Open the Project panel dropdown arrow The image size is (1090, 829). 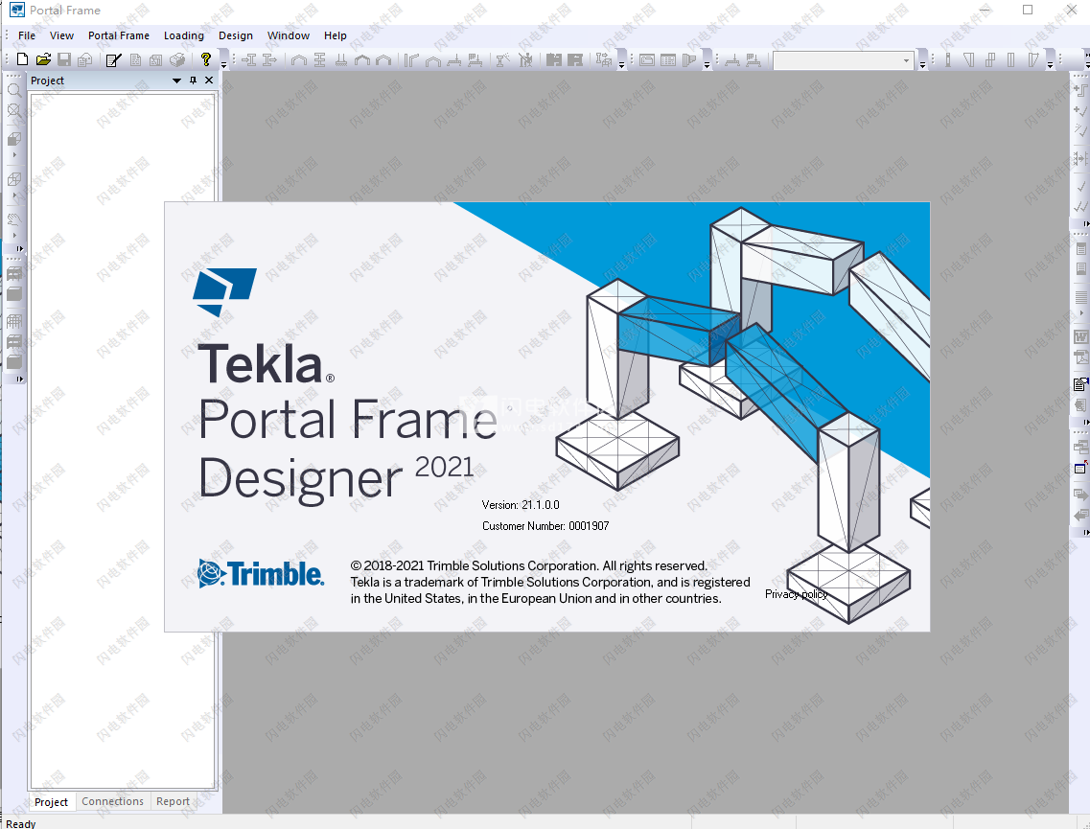click(176, 81)
